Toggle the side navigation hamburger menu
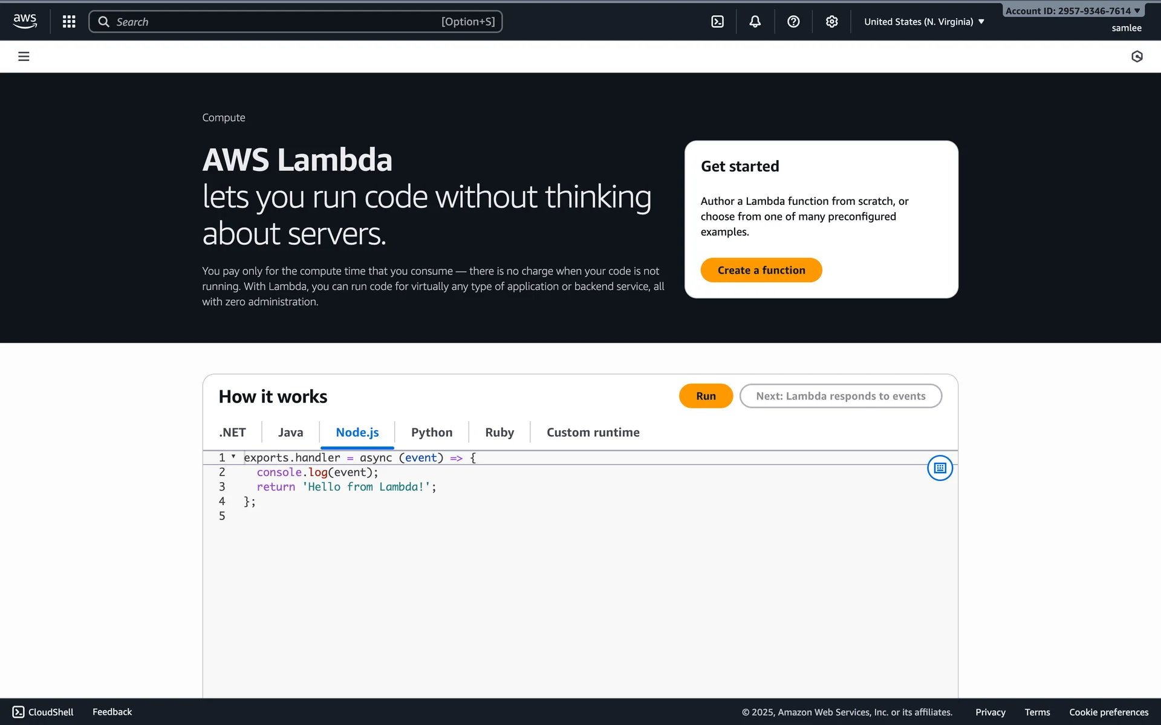 (x=24, y=57)
